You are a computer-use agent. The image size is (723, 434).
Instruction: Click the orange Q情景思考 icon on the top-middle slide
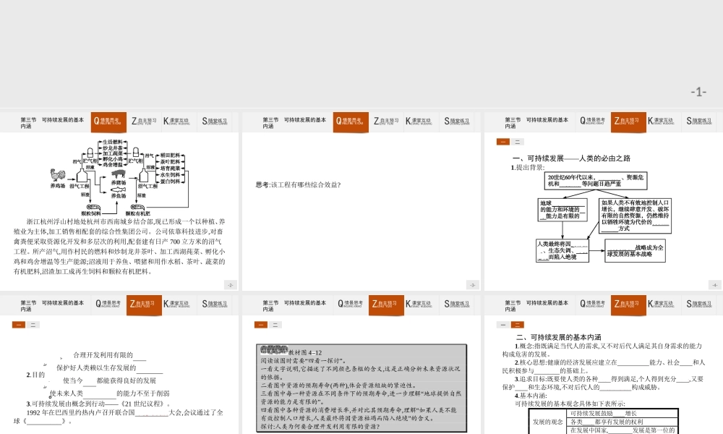[x=351, y=122]
